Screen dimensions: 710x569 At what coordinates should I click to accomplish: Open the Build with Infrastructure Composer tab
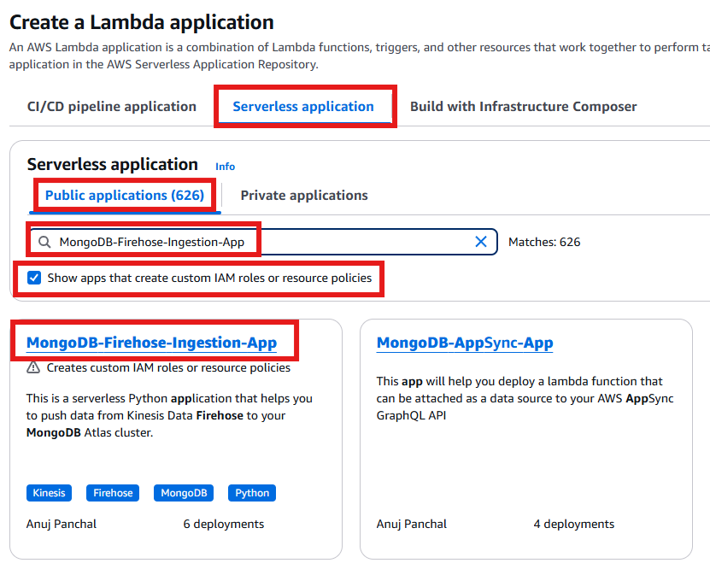(x=524, y=106)
